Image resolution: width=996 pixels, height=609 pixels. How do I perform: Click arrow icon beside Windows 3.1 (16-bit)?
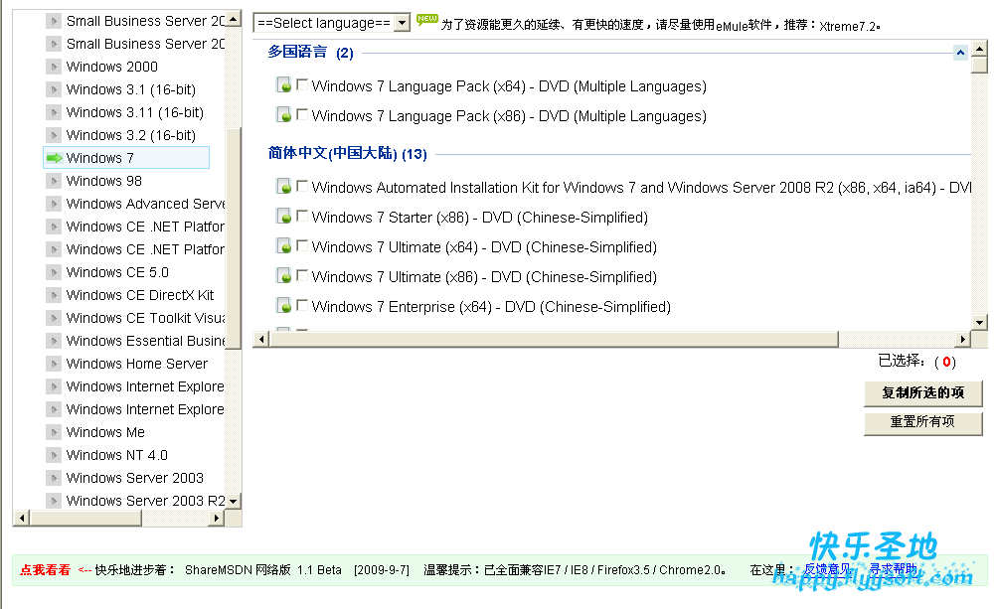[x=54, y=89]
